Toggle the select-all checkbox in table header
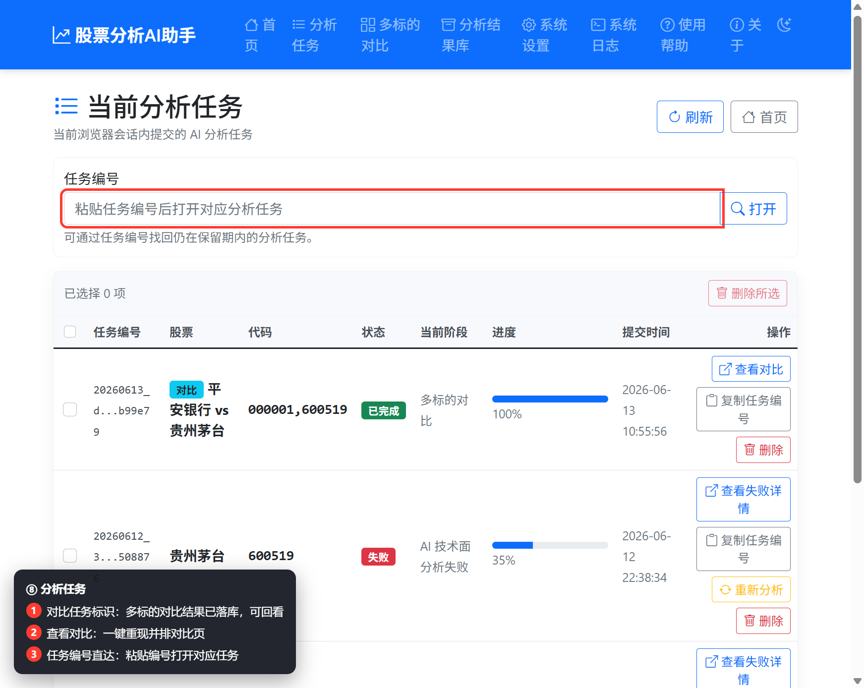Image resolution: width=864 pixels, height=688 pixels. (70, 332)
